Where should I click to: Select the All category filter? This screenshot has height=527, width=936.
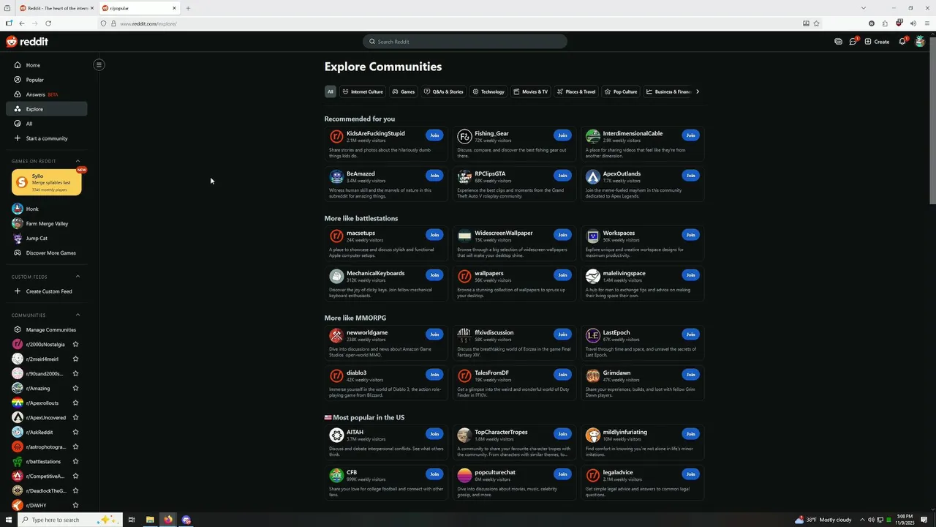click(x=331, y=91)
